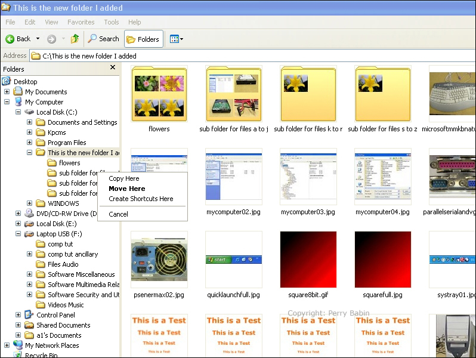Collapse the My Computer tree node
This screenshot has width=476, height=358.
(x=7, y=101)
